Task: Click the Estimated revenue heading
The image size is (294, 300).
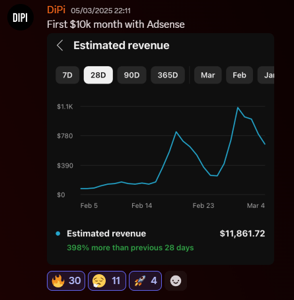Action: coord(122,45)
